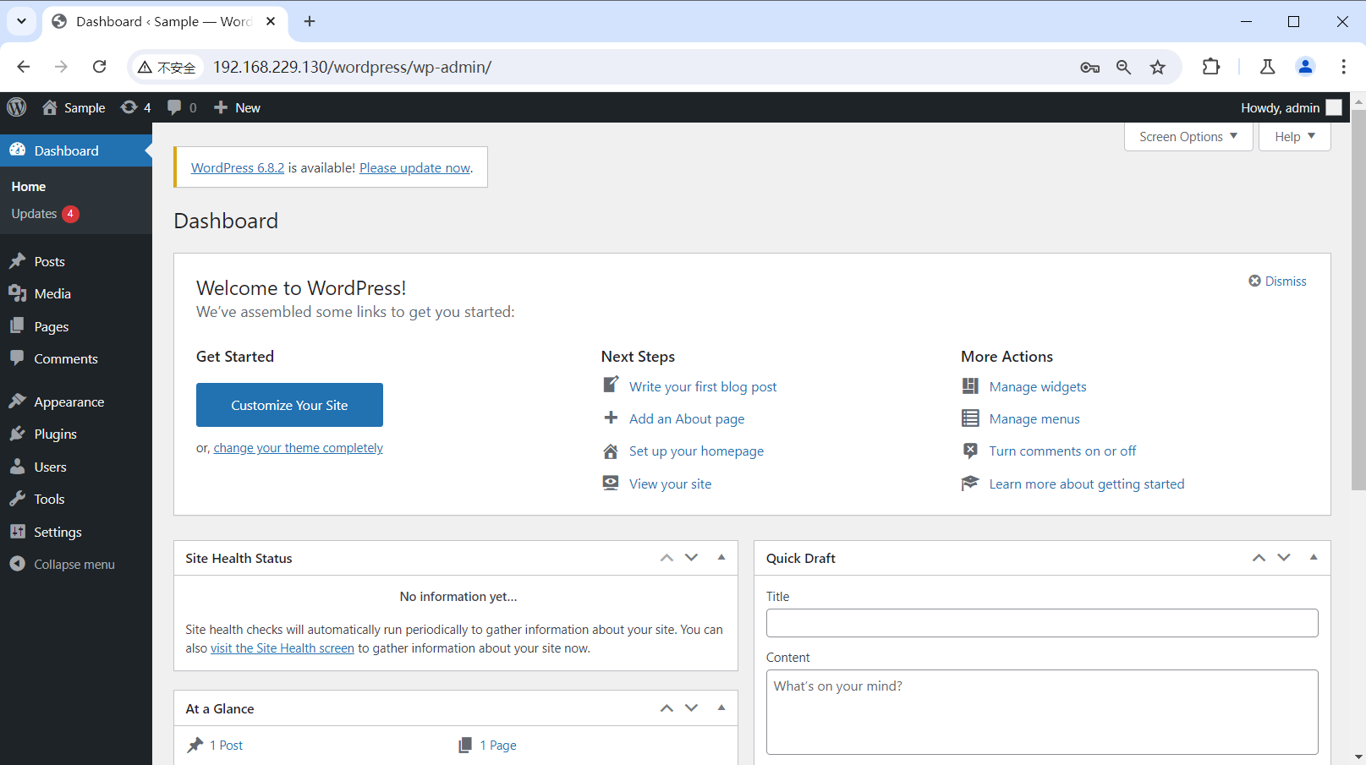Toggle Quick Draft panel collapse
Image resolution: width=1366 pixels, height=765 pixels.
tap(1314, 557)
